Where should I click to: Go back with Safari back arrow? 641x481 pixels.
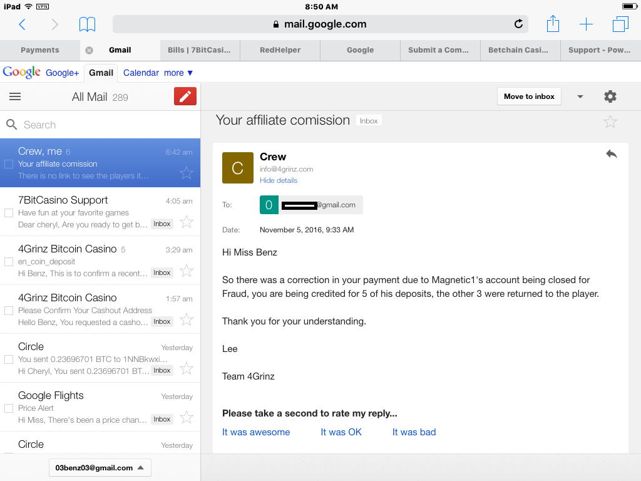23,24
